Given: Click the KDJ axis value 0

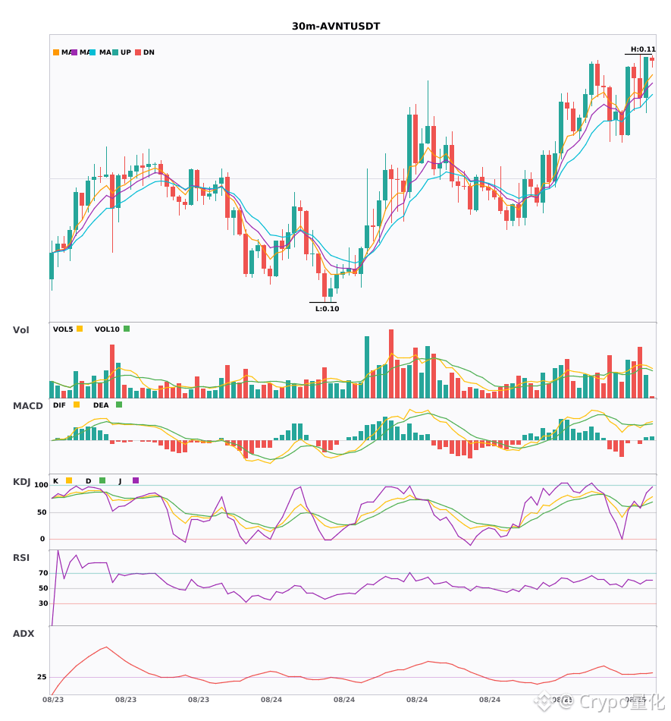Looking at the screenshot, I should (x=42, y=539).
